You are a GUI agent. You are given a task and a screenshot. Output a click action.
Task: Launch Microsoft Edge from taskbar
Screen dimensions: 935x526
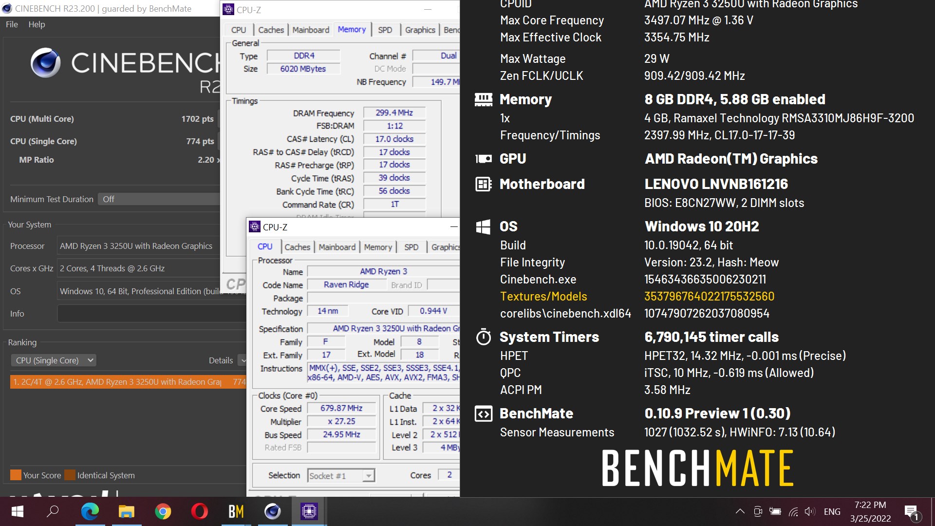[90, 511]
